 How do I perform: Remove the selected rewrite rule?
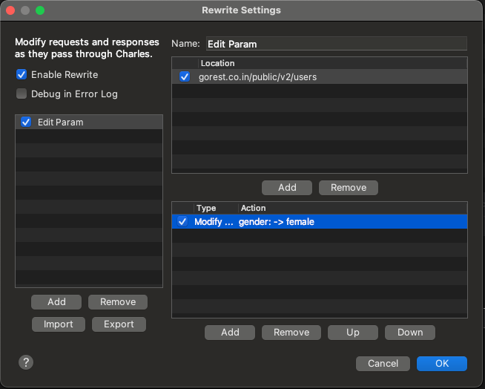[291, 333]
